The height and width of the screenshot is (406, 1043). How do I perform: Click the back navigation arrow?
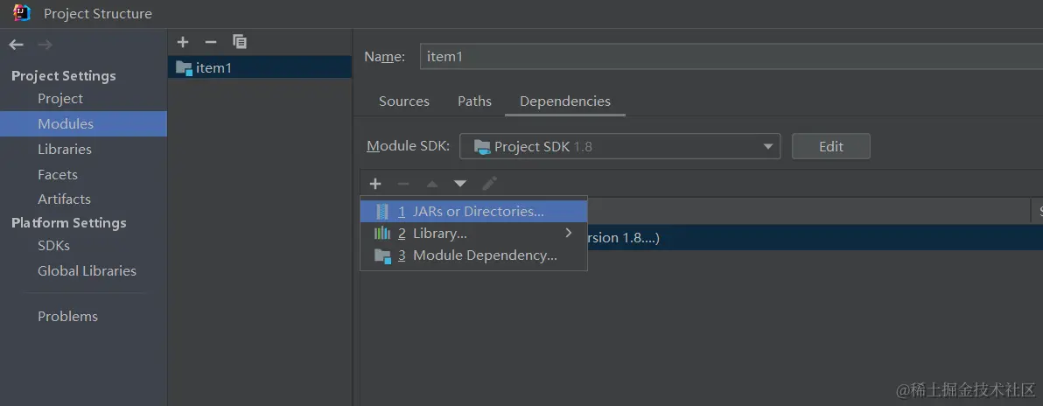[16, 45]
